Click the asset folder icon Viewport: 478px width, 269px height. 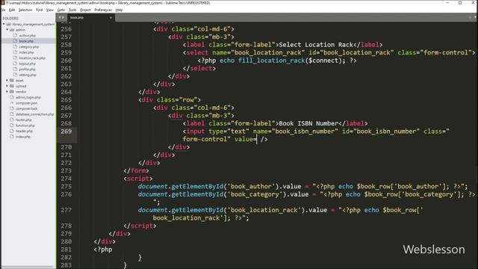click(12, 81)
